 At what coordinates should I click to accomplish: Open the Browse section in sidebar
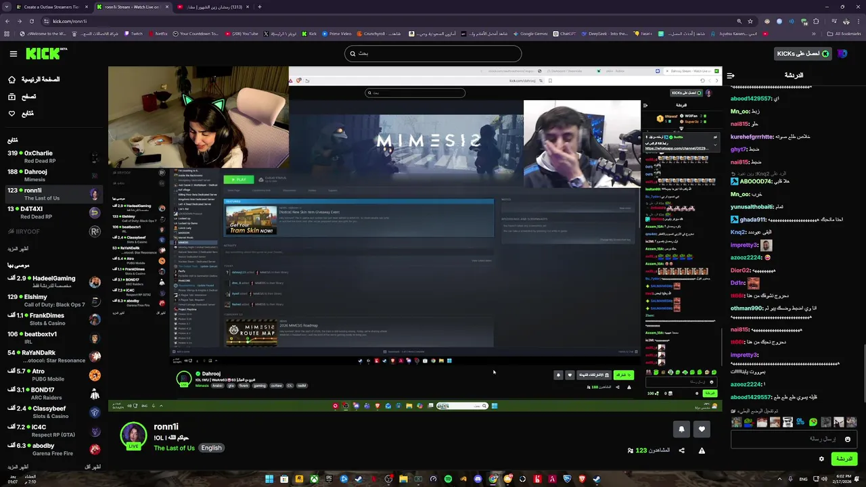pyautogui.click(x=22, y=96)
